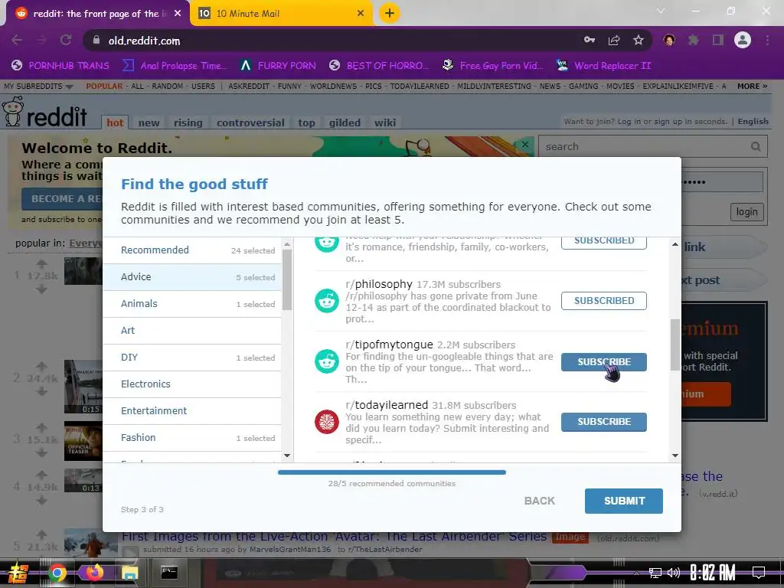Image resolution: width=784 pixels, height=588 pixels.
Task: Reload the page with the refresh icon
Action: point(66,41)
